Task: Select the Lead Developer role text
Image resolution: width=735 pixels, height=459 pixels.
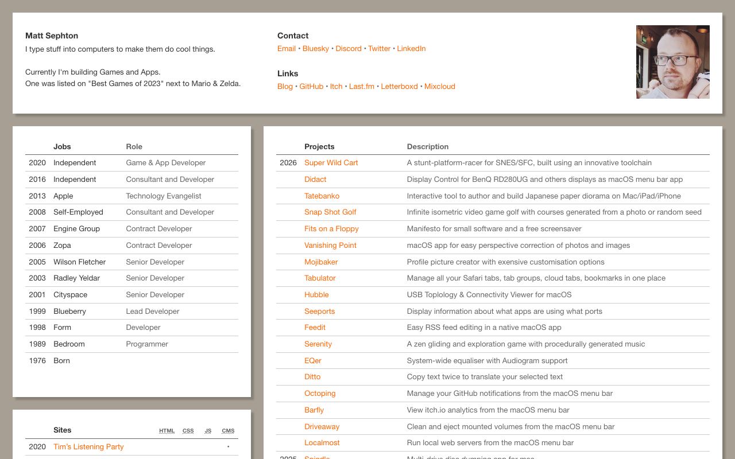Action: tap(153, 312)
